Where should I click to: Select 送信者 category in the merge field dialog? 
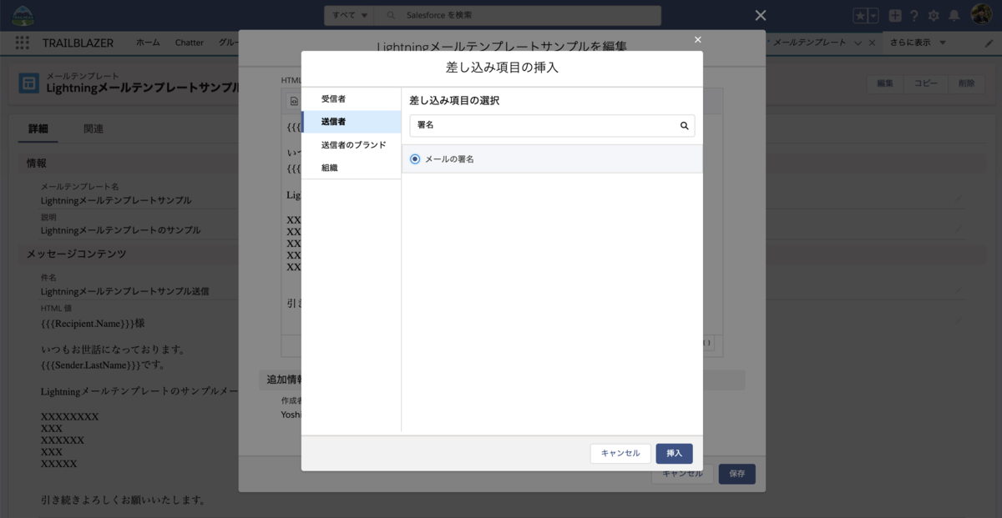(x=351, y=122)
